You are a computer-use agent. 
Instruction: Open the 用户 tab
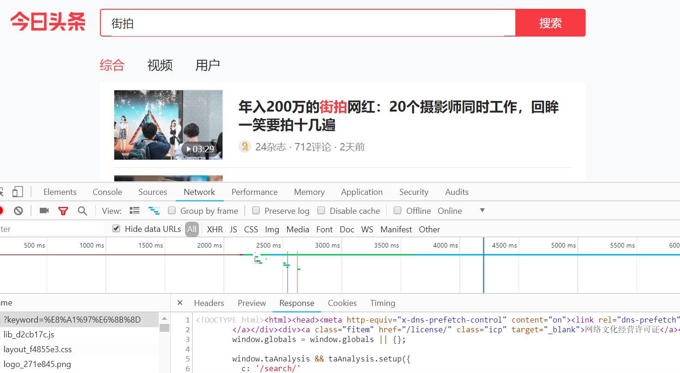click(208, 65)
